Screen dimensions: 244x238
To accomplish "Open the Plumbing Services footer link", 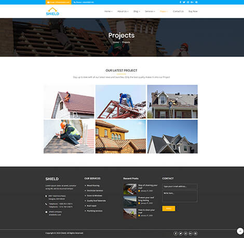I will 94,211.
